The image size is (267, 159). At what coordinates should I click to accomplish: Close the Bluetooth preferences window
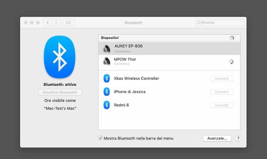[x=26, y=22]
